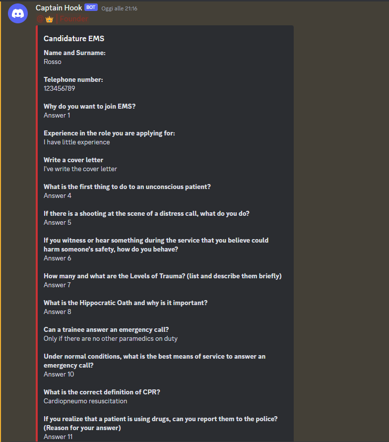This screenshot has width=389, height=442.
Task: Click the BOT badge next to Captain Hook
Action: [x=91, y=7]
